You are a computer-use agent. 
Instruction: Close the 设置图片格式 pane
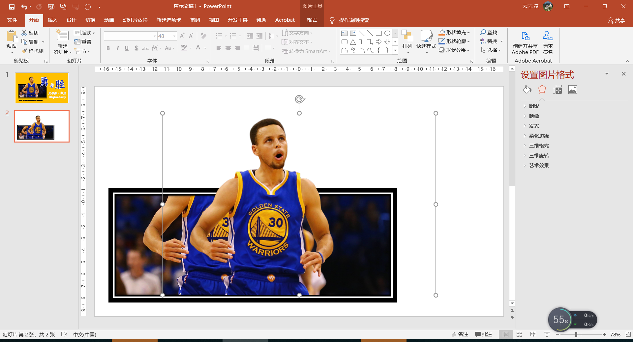tap(623, 74)
